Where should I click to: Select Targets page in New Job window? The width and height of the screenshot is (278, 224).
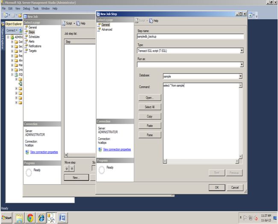[x=33, y=51]
